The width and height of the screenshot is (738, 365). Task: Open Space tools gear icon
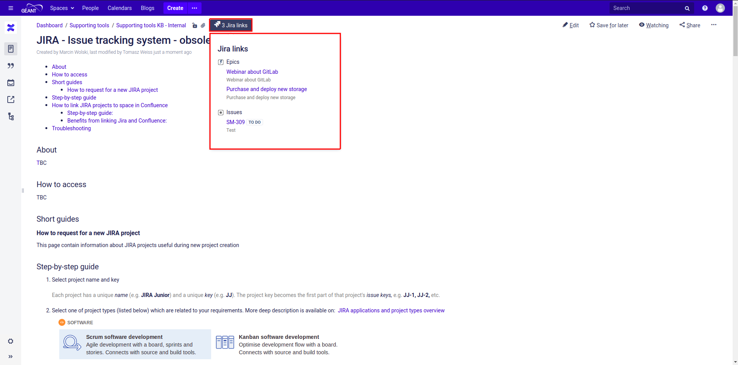coord(11,341)
